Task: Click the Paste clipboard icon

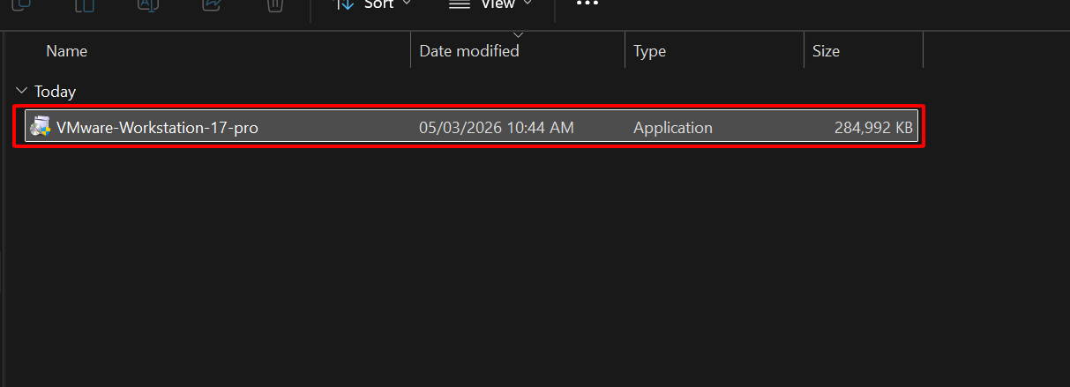Action: (x=85, y=4)
